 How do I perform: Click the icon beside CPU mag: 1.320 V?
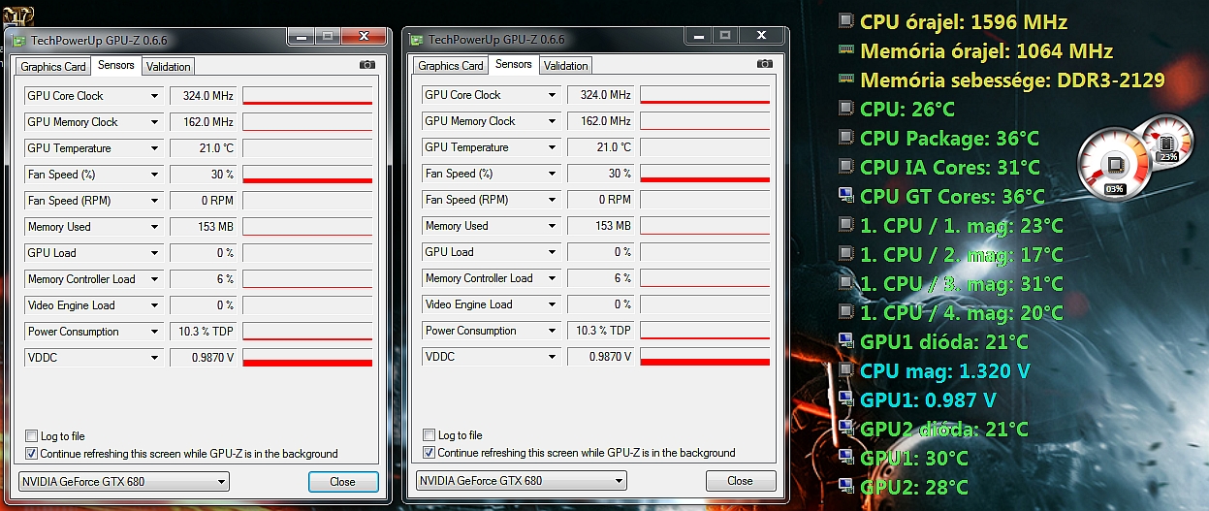[845, 370]
